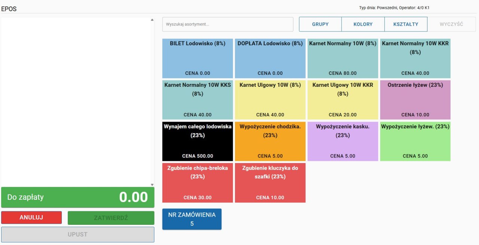Add Karnet Normalny 10W KKS
479x245 pixels.
click(x=197, y=99)
